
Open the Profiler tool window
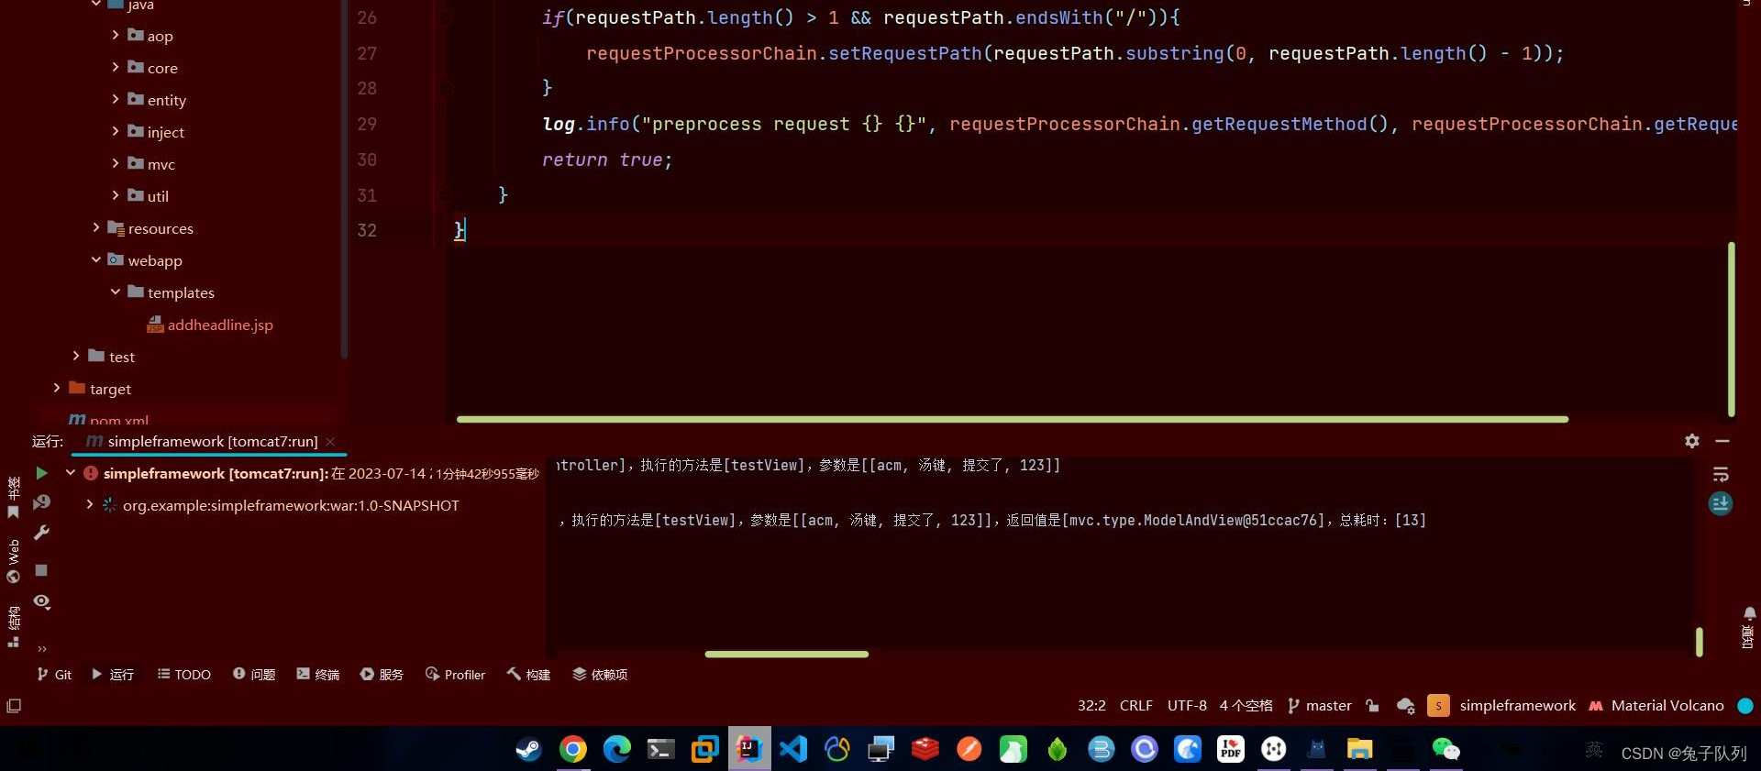point(456,674)
